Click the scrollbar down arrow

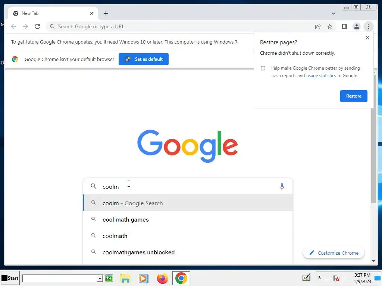point(373,261)
